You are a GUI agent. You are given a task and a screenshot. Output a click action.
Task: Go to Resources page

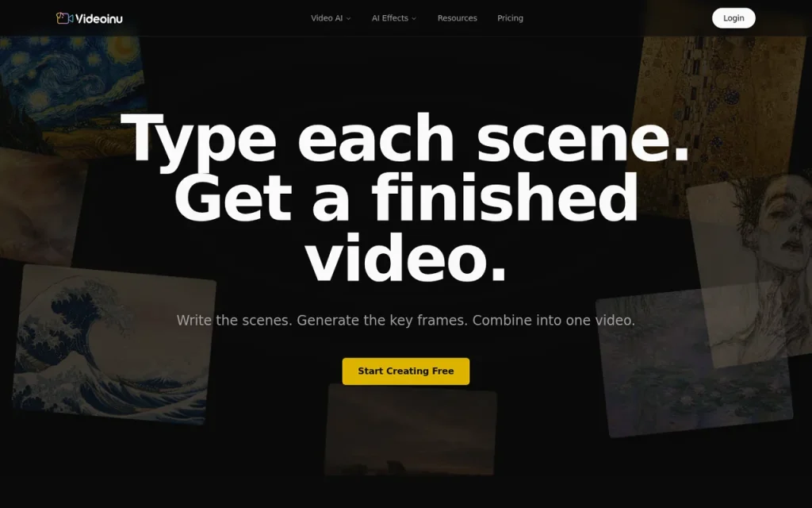coord(458,18)
